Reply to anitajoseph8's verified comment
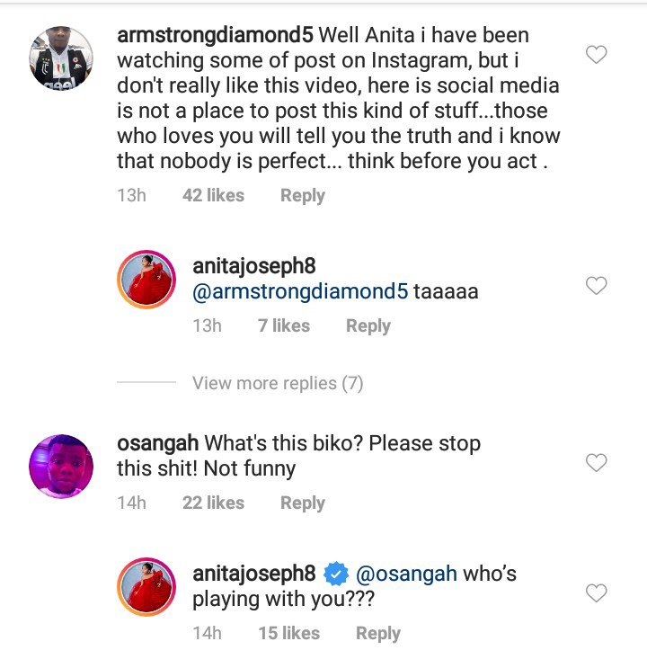 (x=377, y=633)
